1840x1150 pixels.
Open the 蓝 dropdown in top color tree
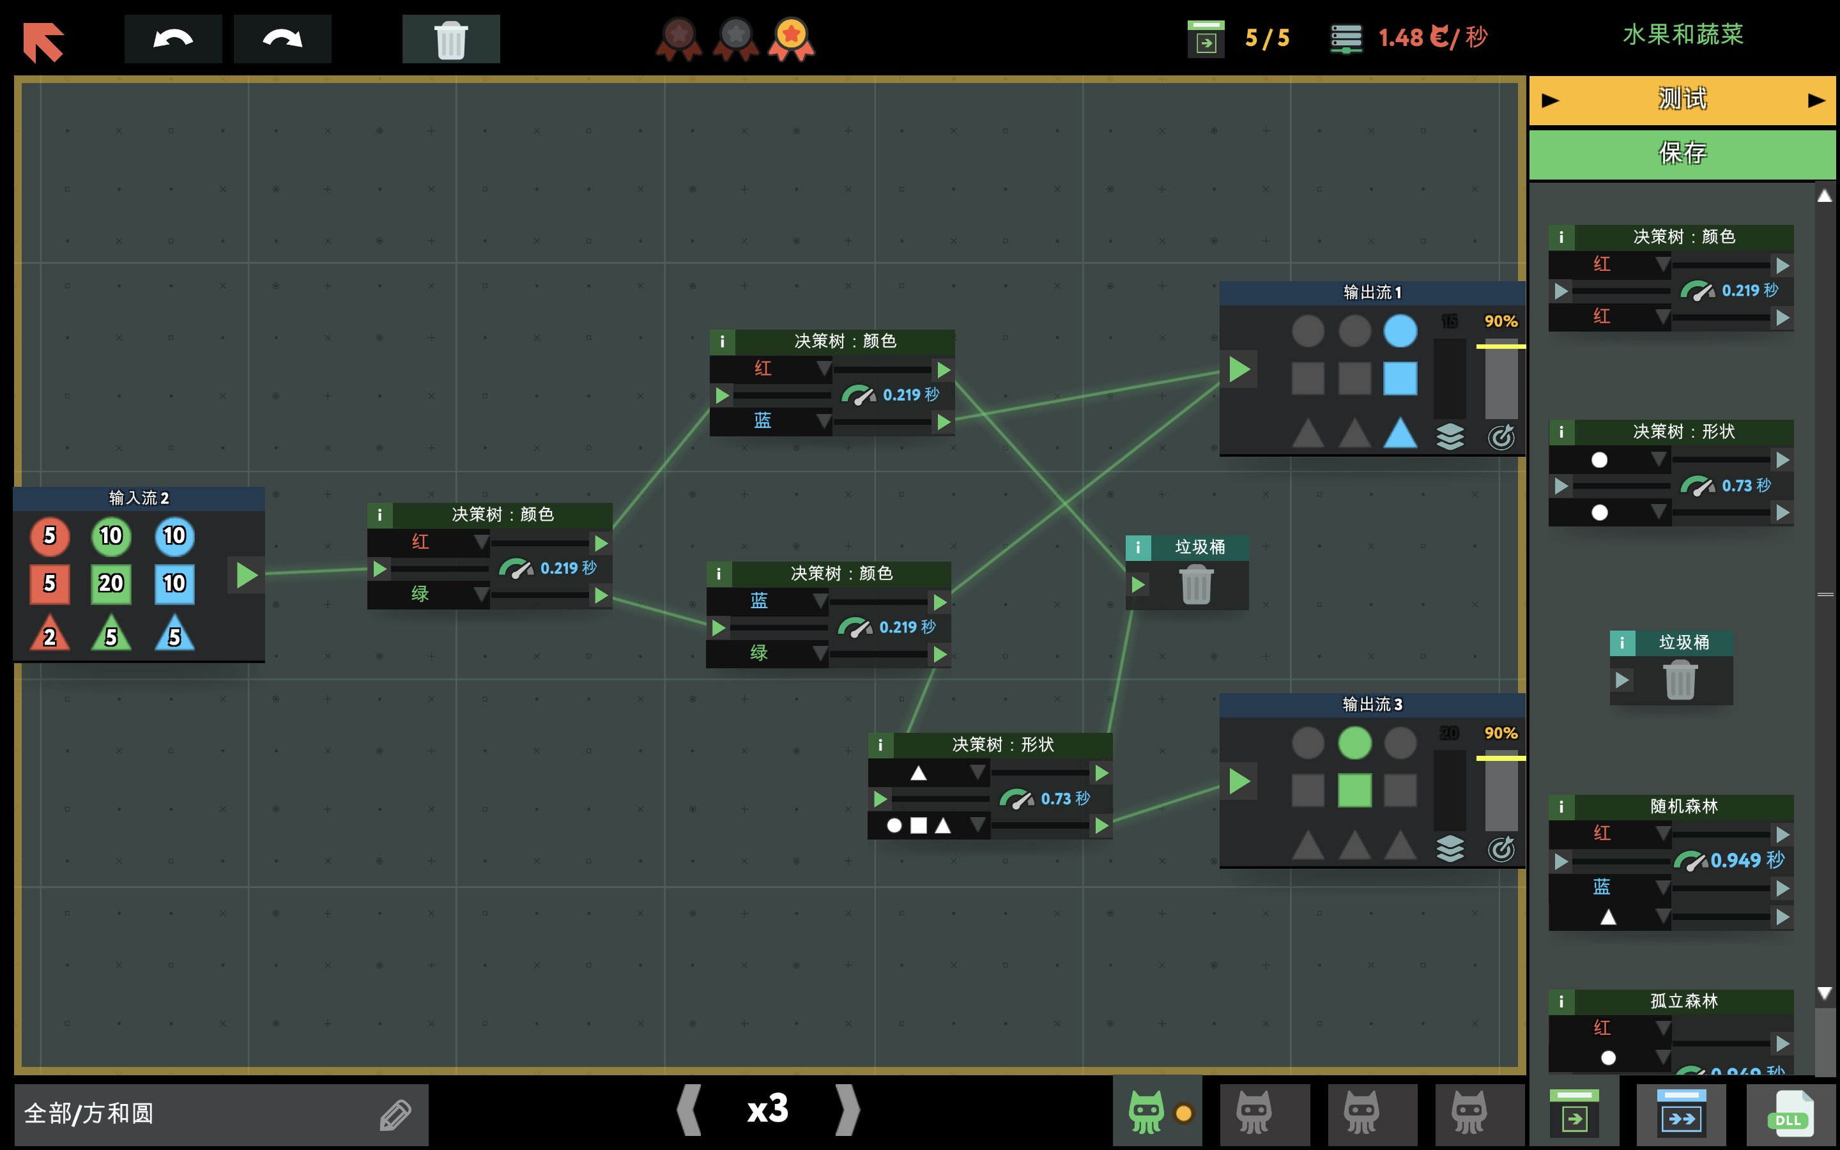click(x=823, y=420)
